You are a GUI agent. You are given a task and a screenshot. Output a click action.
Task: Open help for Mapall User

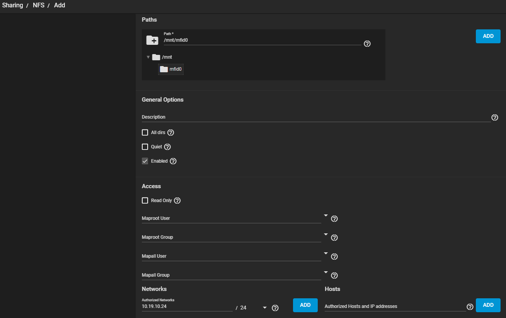click(335, 257)
